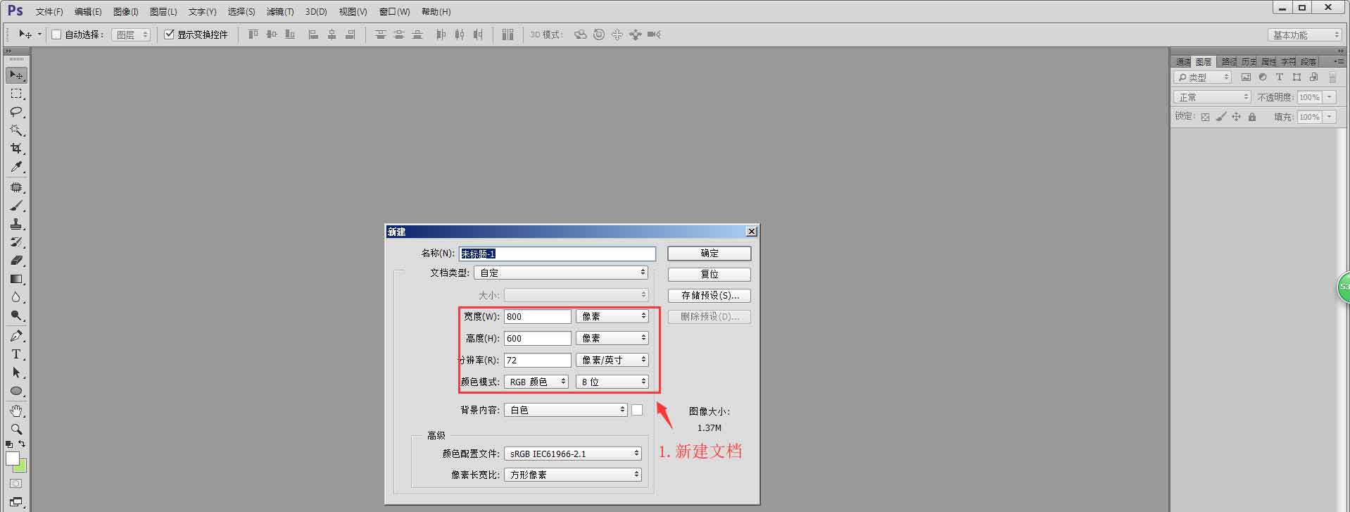The image size is (1350, 512).
Task: Enable the 自动选择 checkbox
Action: point(56,34)
